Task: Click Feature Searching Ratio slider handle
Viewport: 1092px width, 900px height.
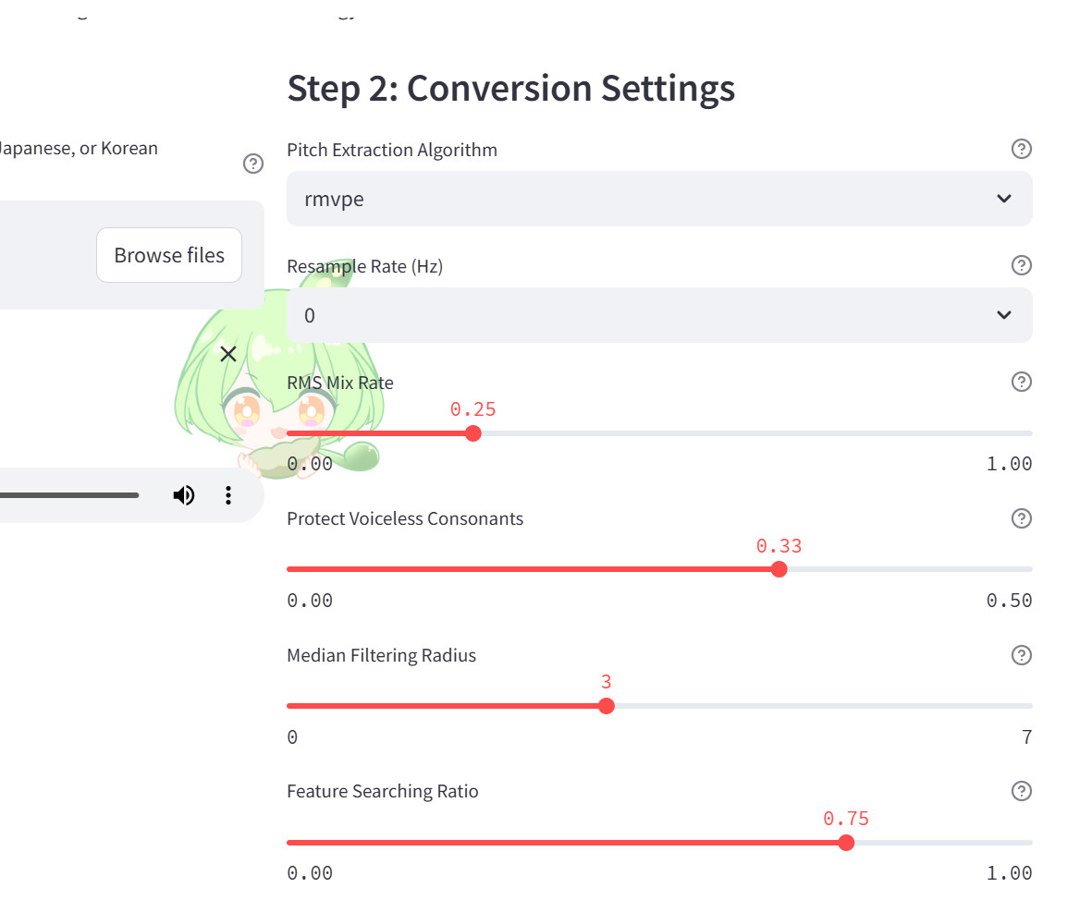Action: 846,843
